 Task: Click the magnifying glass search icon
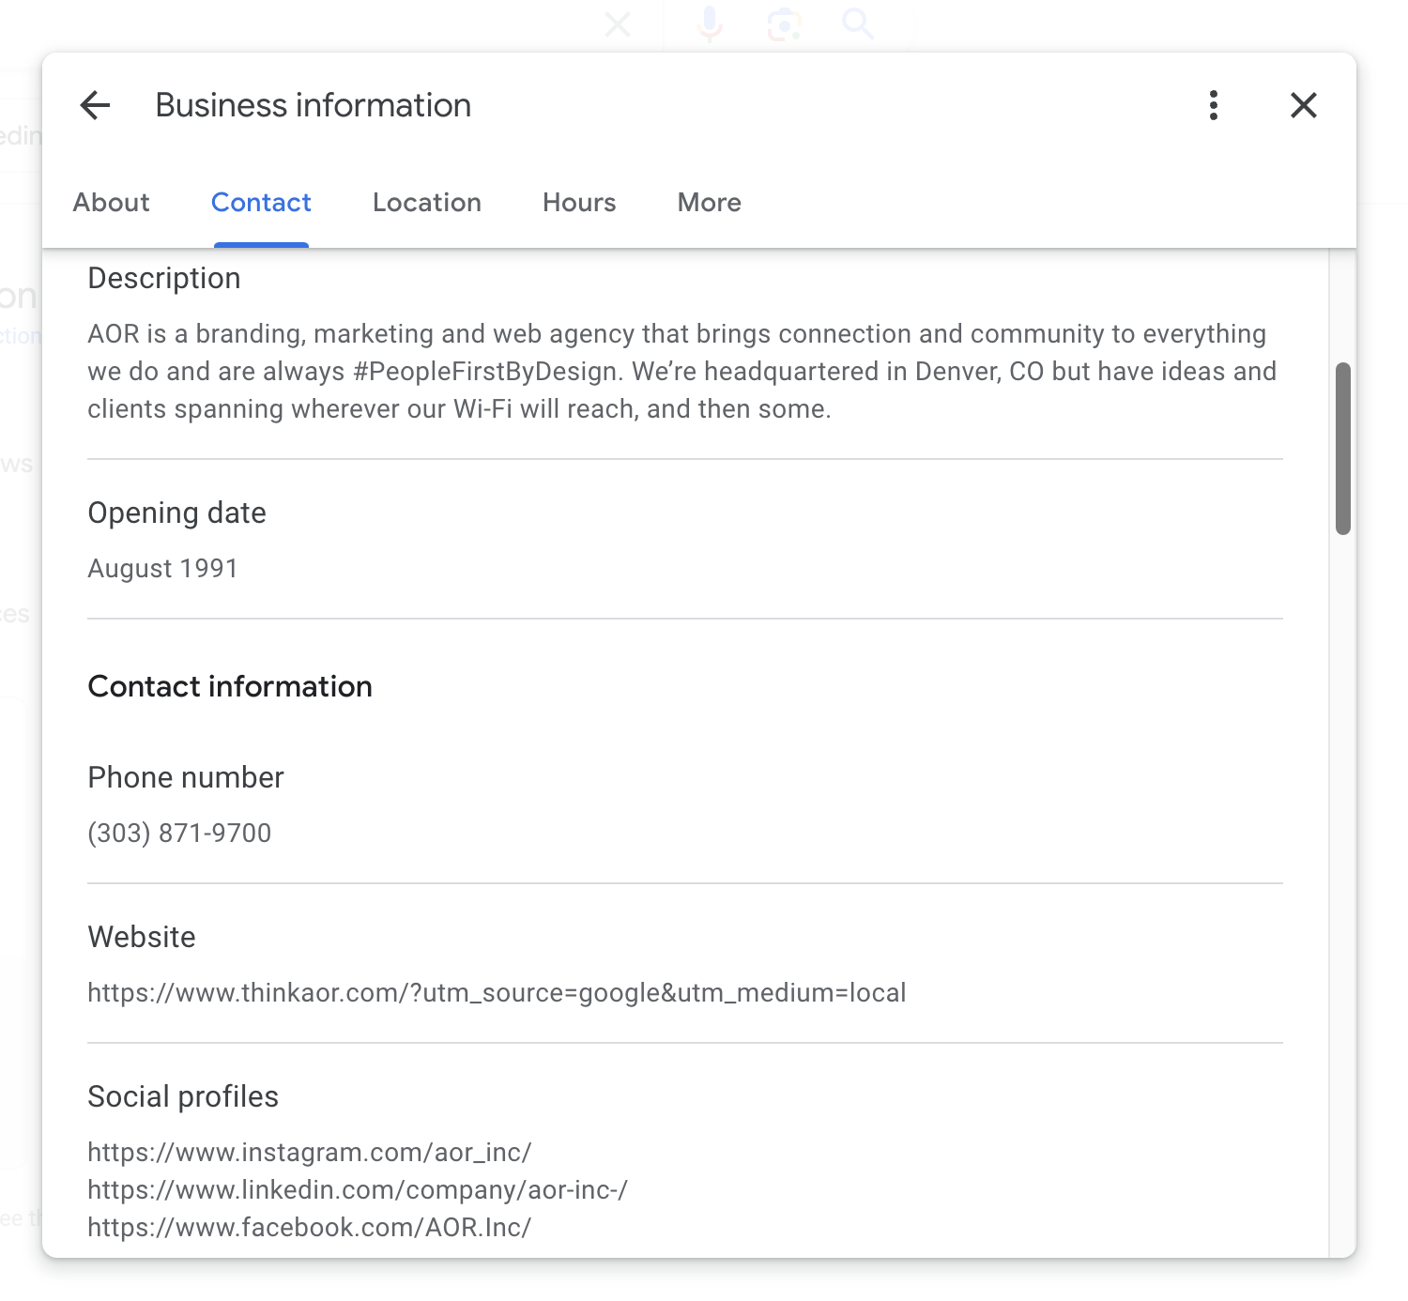pyautogui.click(x=858, y=23)
